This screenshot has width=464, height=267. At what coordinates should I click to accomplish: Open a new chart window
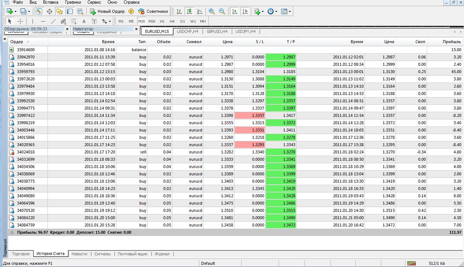pos(9,11)
